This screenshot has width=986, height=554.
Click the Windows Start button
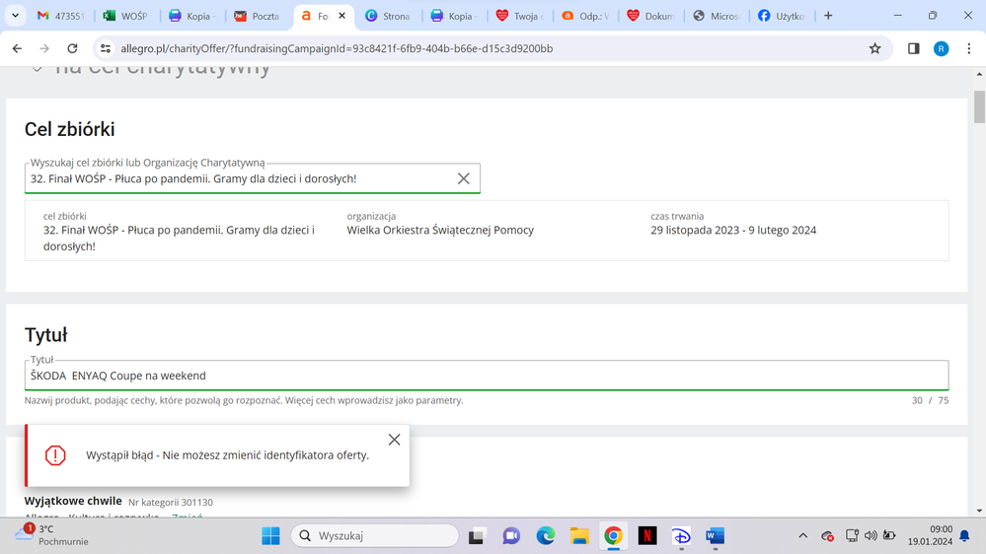point(270,536)
